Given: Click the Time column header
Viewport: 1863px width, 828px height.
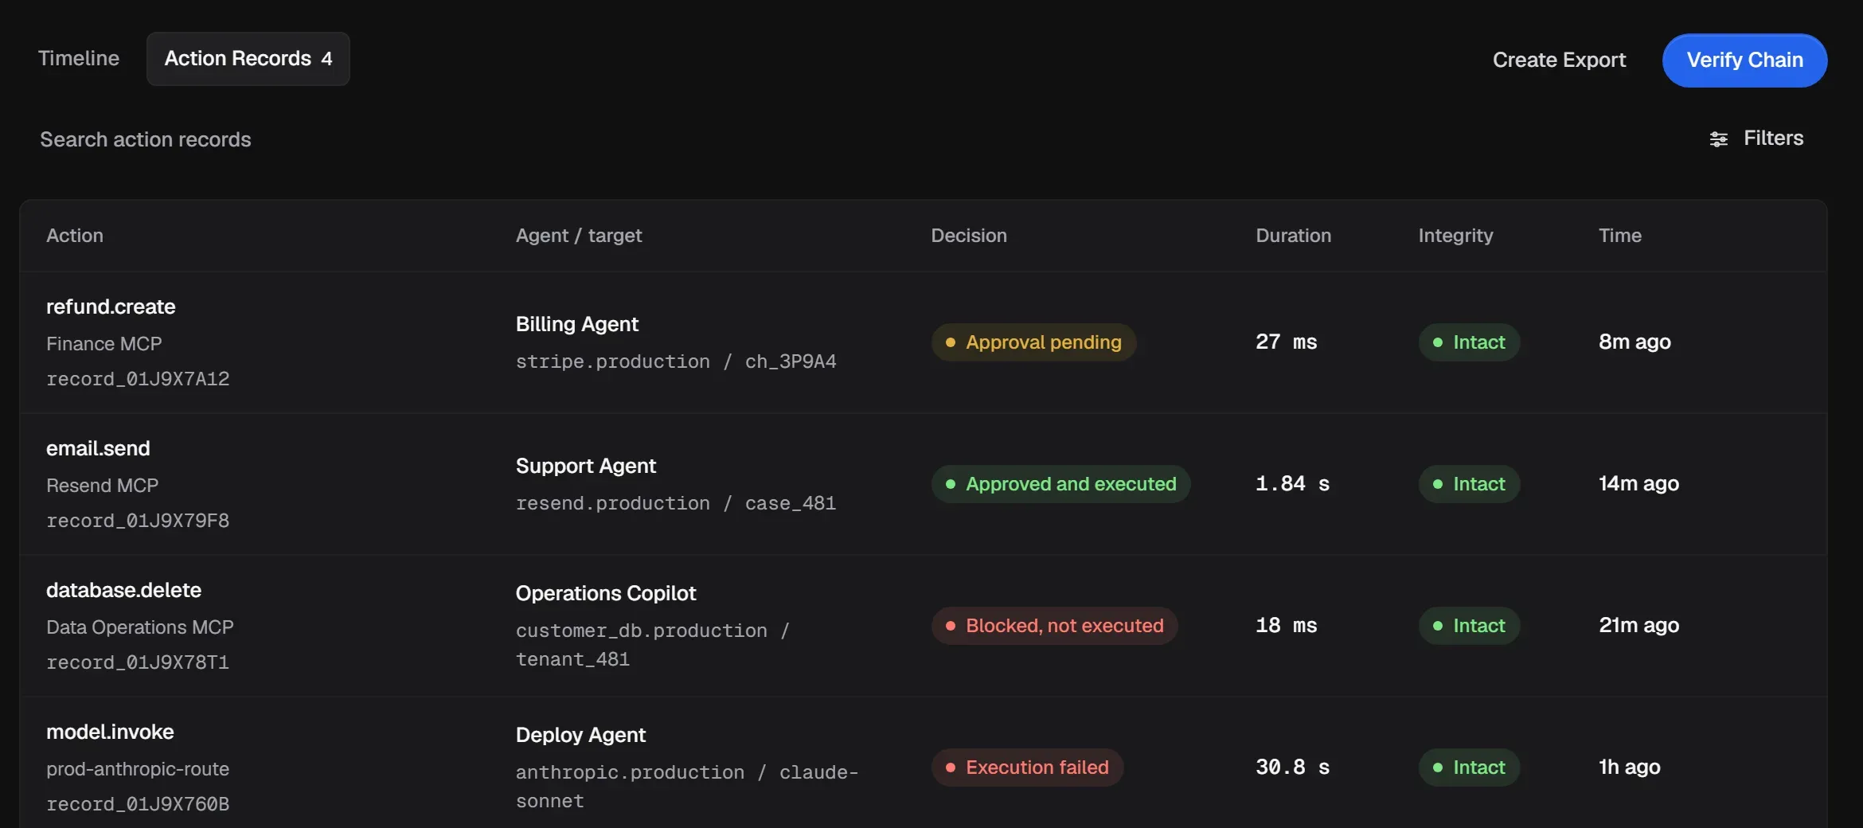Looking at the screenshot, I should pos(1620,236).
